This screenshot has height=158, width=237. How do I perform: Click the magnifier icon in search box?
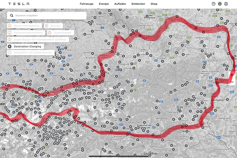point(12,15)
